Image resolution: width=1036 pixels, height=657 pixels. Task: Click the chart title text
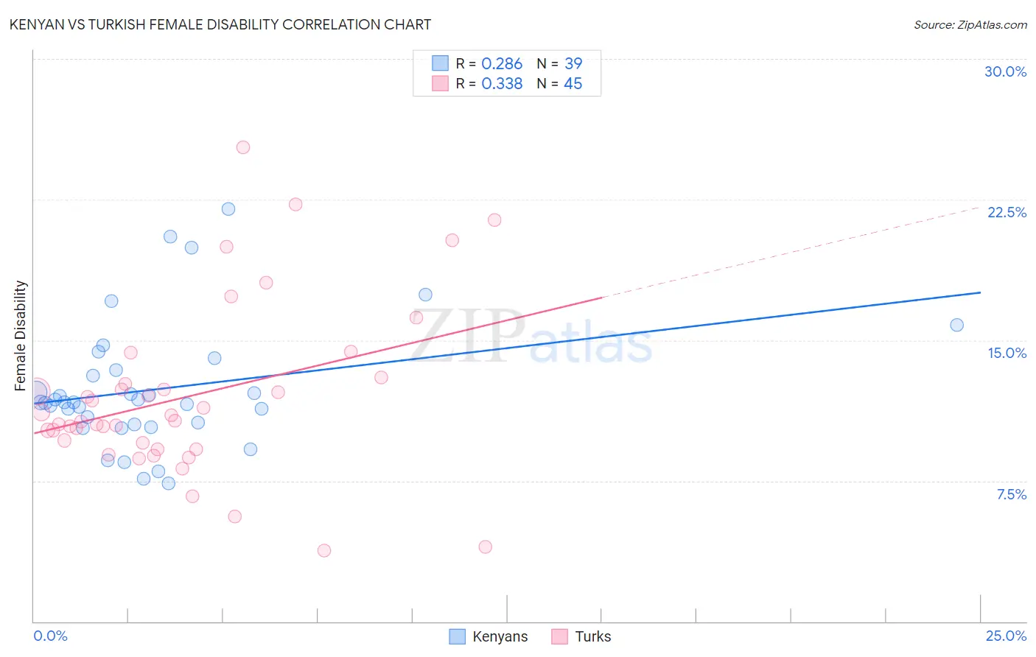[220, 24]
